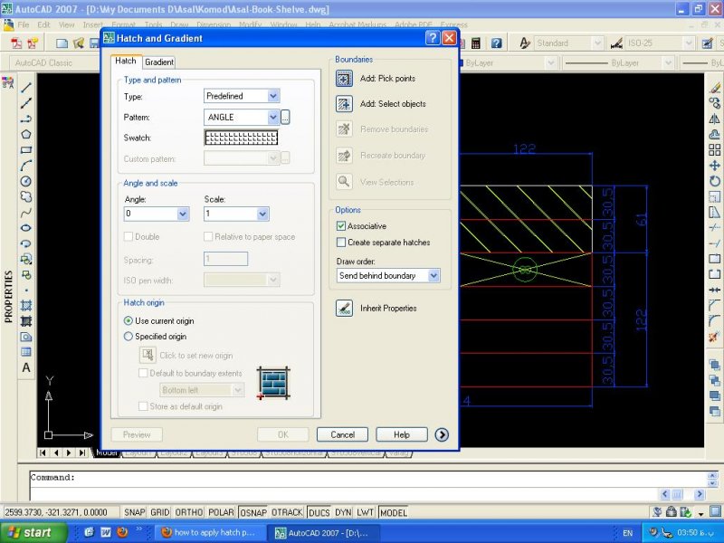The image size is (724, 543).
Task: Toggle ORTHO mode in the status bar
Action: (x=189, y=512)
